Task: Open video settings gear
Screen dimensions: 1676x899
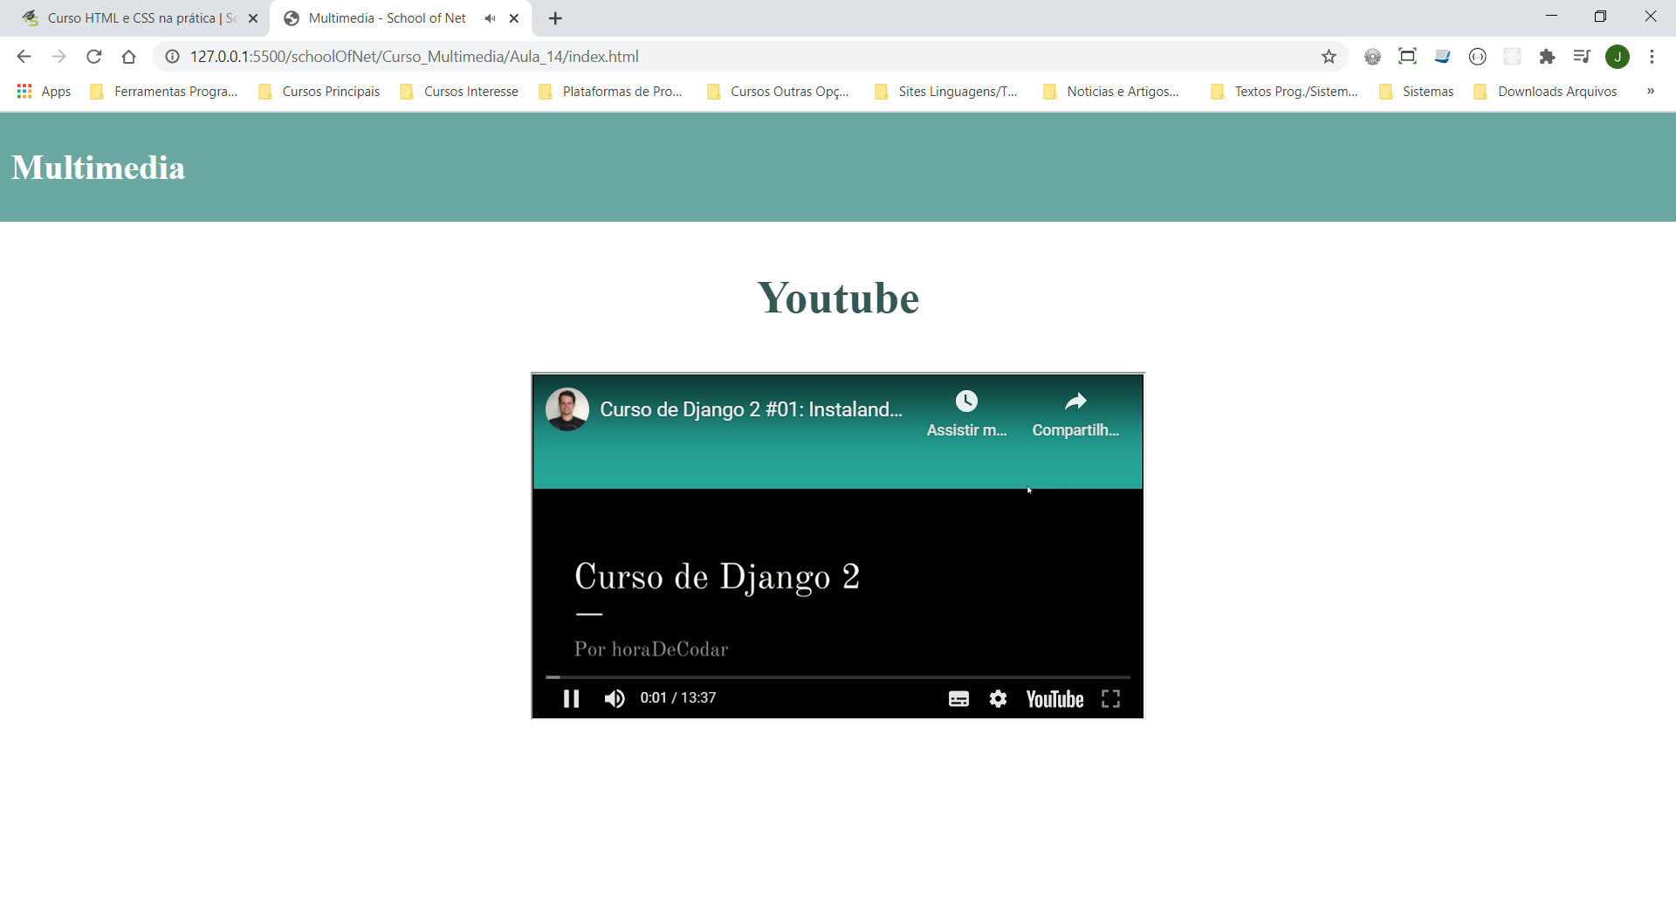Action: tap(998, 698)
